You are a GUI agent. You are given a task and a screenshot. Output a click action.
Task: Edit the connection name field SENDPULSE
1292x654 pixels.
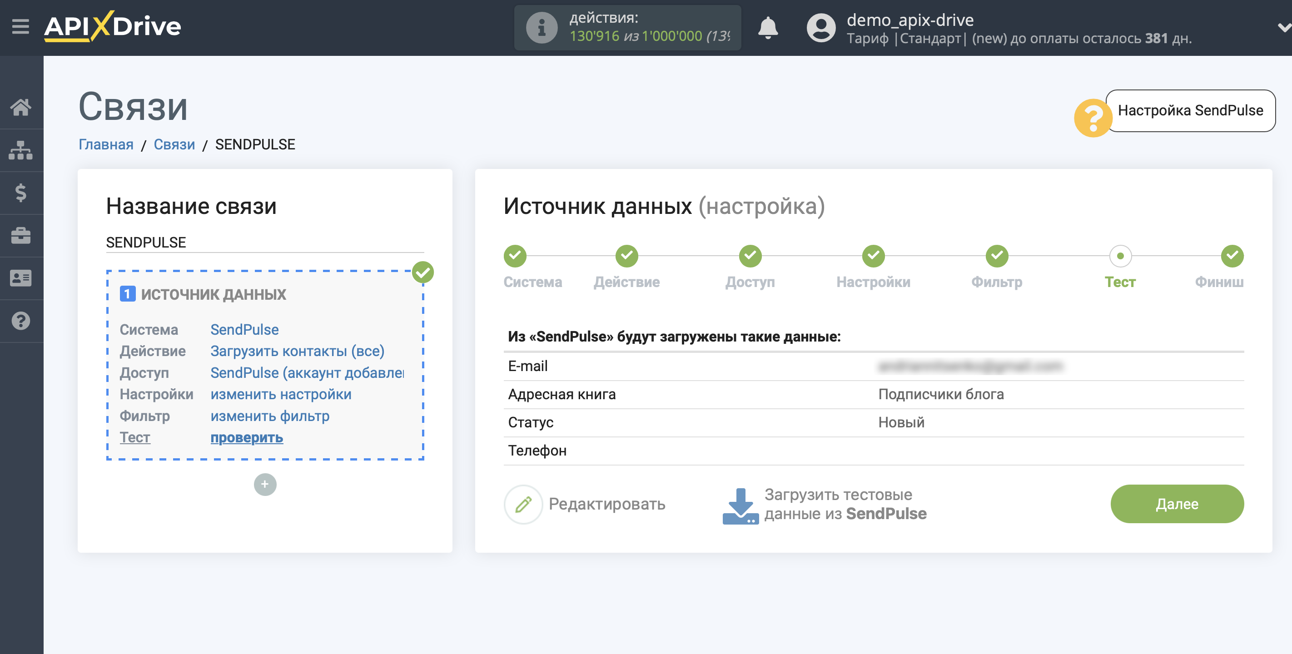pos(265,242)
